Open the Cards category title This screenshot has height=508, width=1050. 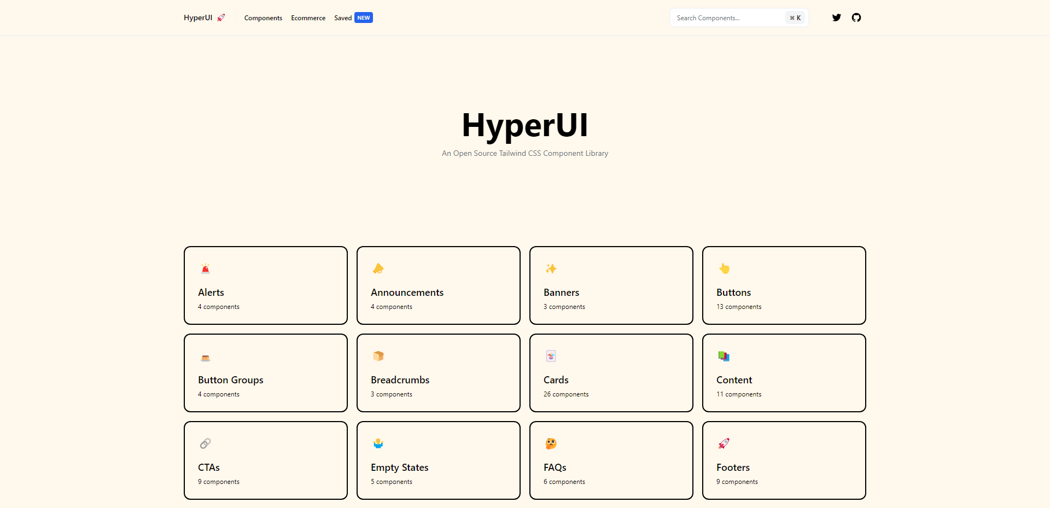pyautogui.click(x=556, y=380)
